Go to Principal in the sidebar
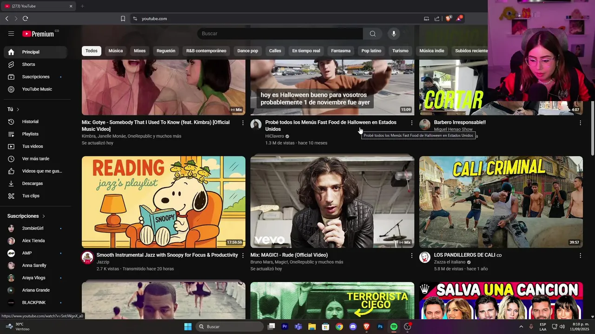 coord(35,52)
